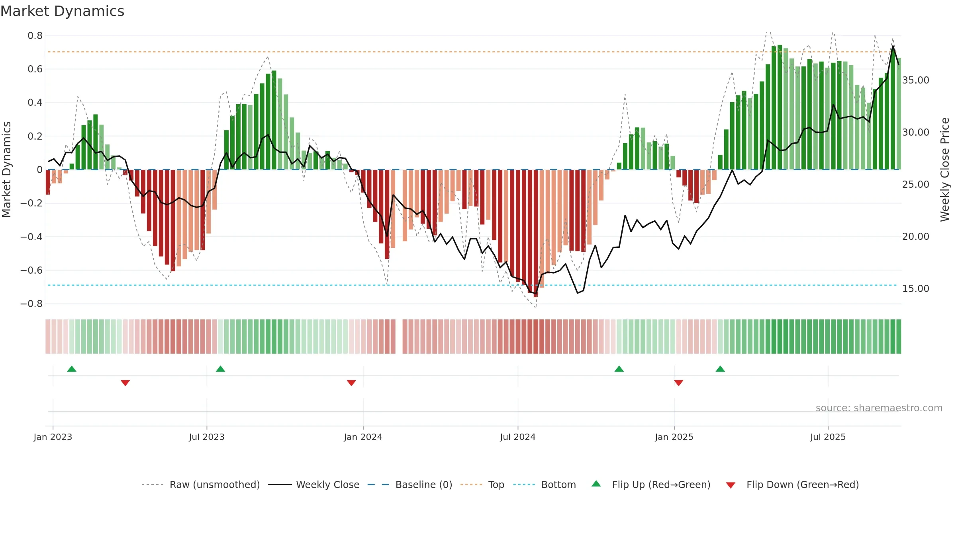Click the Jan 2023 x-axis label
This screenshot has width=956, height=537.
point(53,437)
